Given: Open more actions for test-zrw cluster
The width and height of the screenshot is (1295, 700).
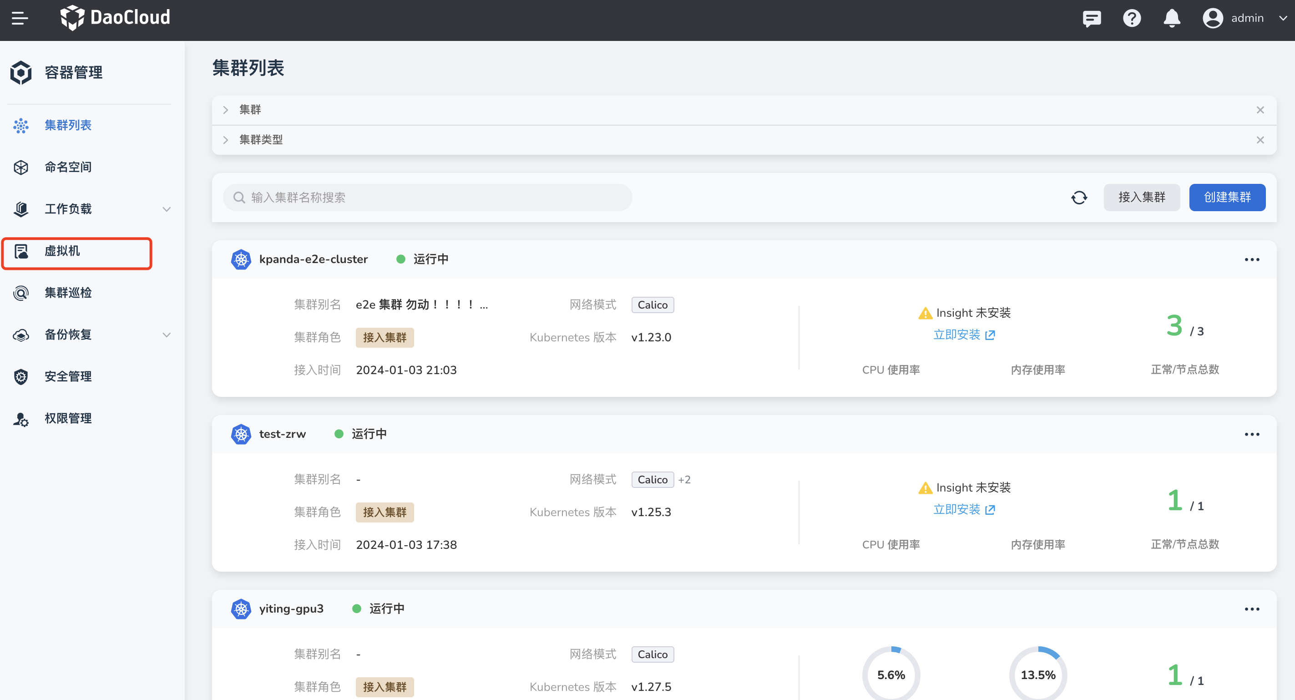Looking at the screenshot, I should coord(1252,435).
